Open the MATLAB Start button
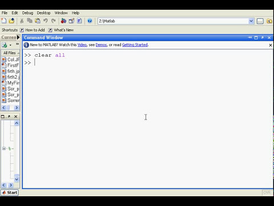Viewport: 274px width, 206px height. pos(10,193)
